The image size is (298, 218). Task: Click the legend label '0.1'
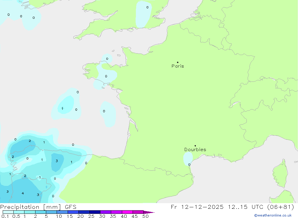[x=5, y=216]
